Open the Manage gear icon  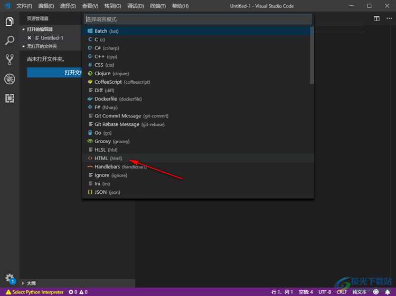pos(10,279)
